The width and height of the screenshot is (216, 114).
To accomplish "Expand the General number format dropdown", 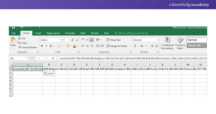I will [x=157, y=40].
